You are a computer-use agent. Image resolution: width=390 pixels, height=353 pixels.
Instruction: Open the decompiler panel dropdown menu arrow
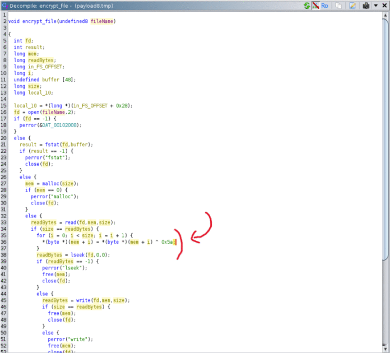[x=376, y=5]
